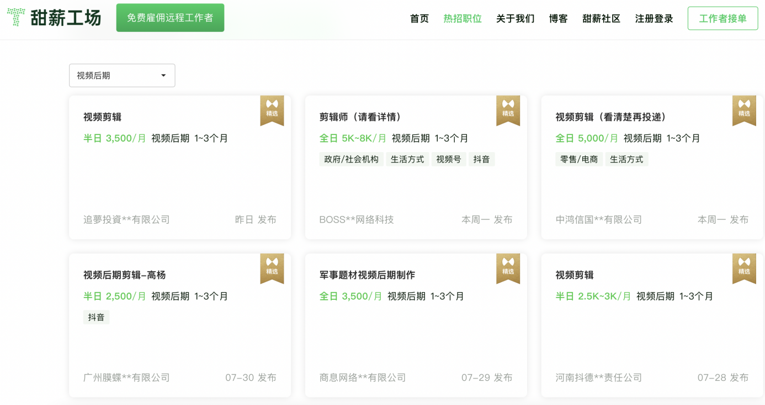Click the 精选 badge on 中鸿信国 card

point(744,110)
